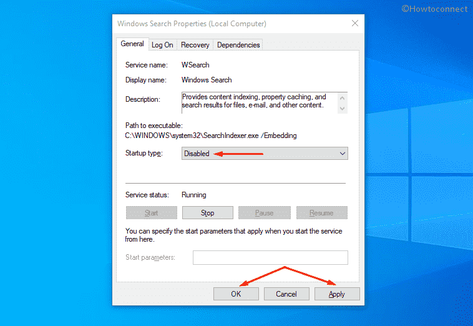Expand the Startup type dropdown
The width and height of the screenshot is (473, 326).
(x=265, y=154)
